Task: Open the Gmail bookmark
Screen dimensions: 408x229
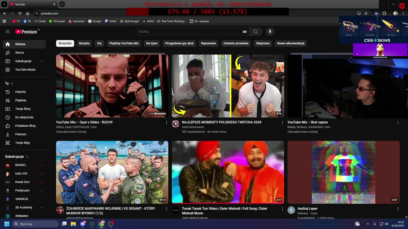Action: click(x=40, y=21)
